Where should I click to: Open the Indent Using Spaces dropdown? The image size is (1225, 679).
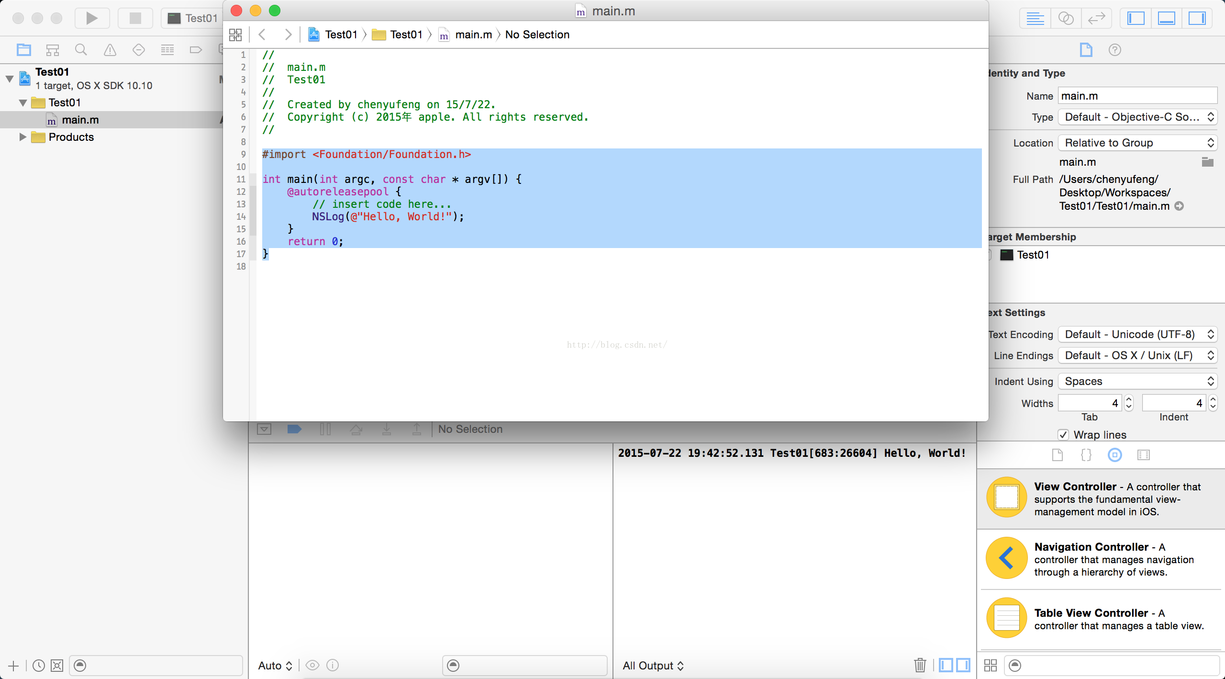pos(1137,381)
